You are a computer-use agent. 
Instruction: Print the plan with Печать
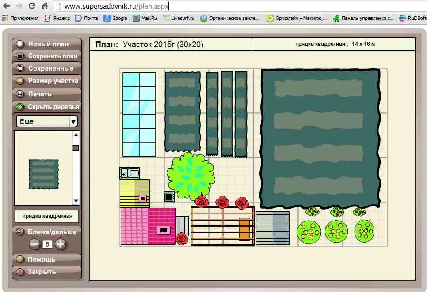click(x=47, y=94)
